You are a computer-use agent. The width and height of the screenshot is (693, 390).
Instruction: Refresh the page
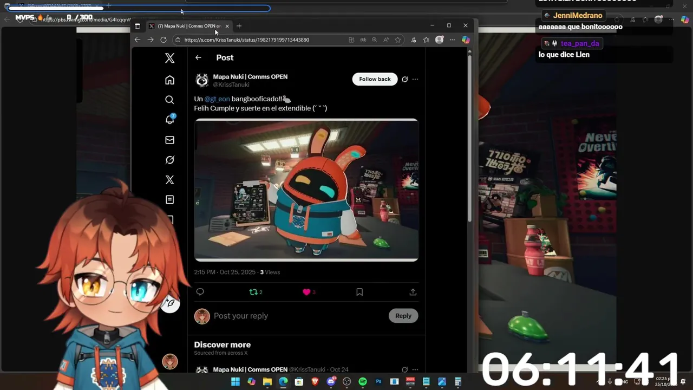click(163, 40)
